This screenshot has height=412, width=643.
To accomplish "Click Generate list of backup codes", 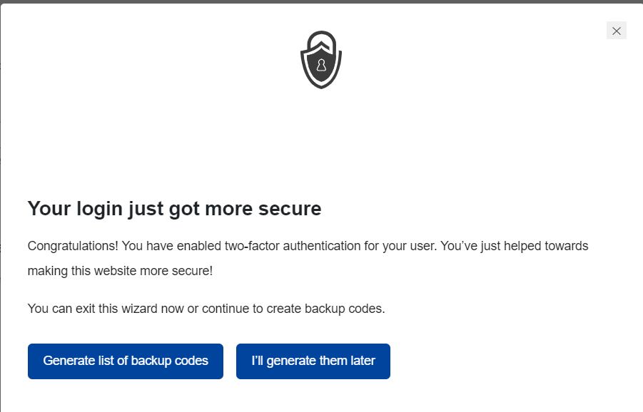I will point(126,361).
